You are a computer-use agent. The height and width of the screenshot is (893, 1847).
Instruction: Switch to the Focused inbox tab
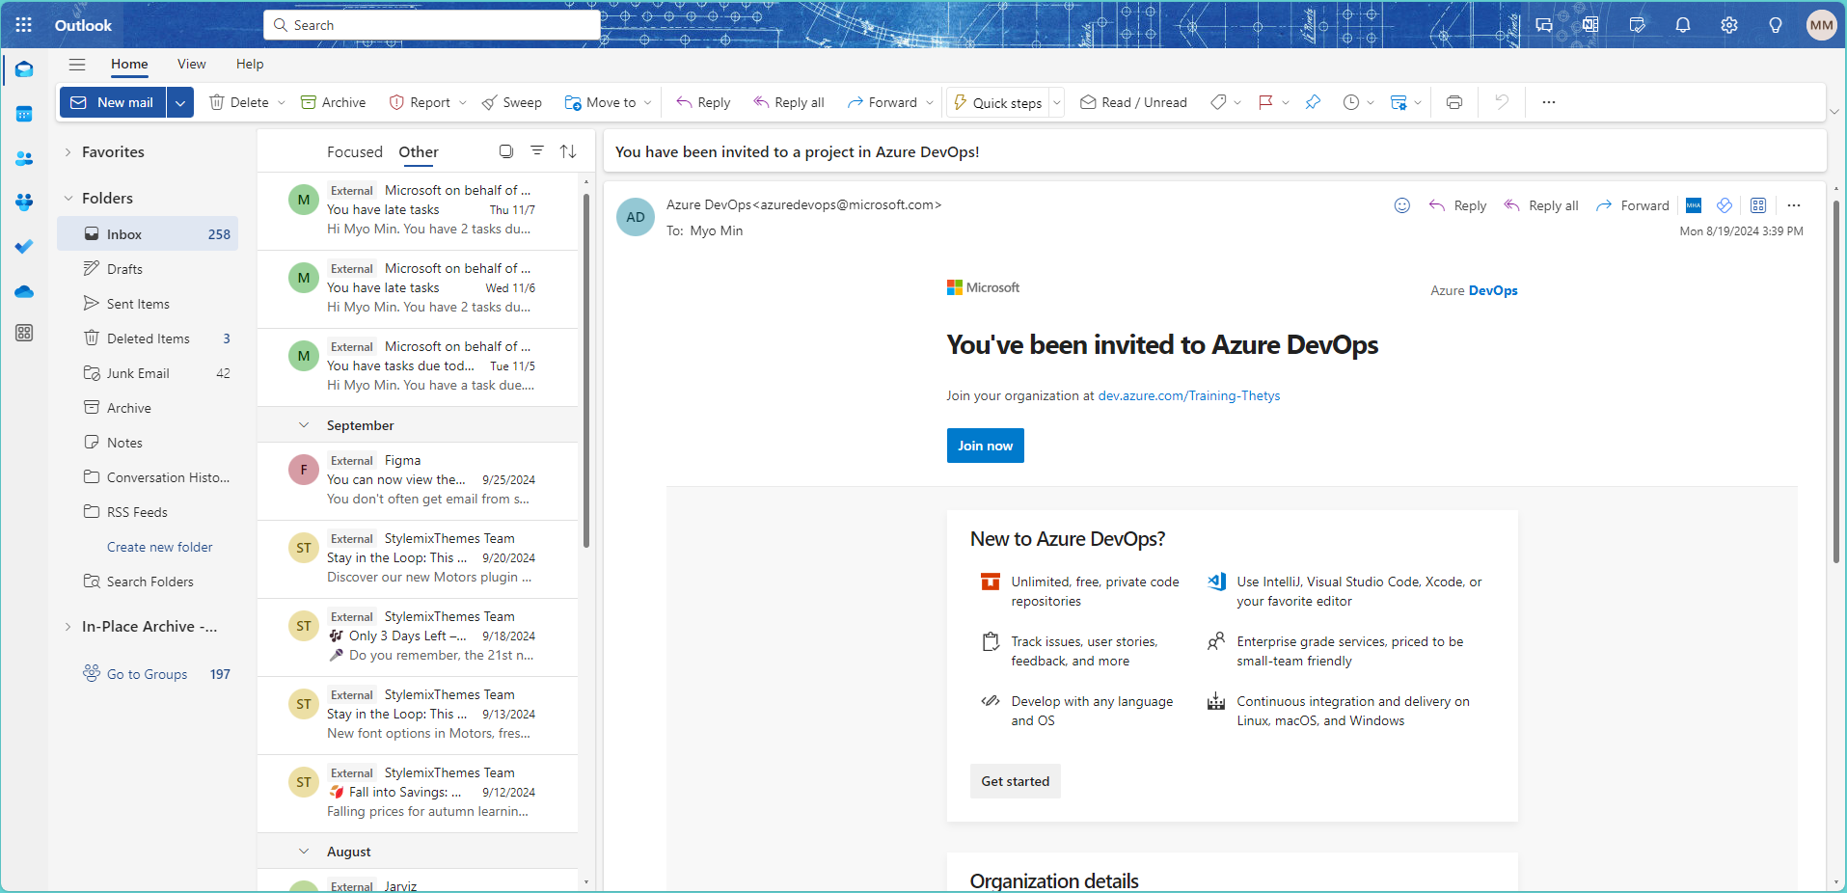(x=355, y=152)
